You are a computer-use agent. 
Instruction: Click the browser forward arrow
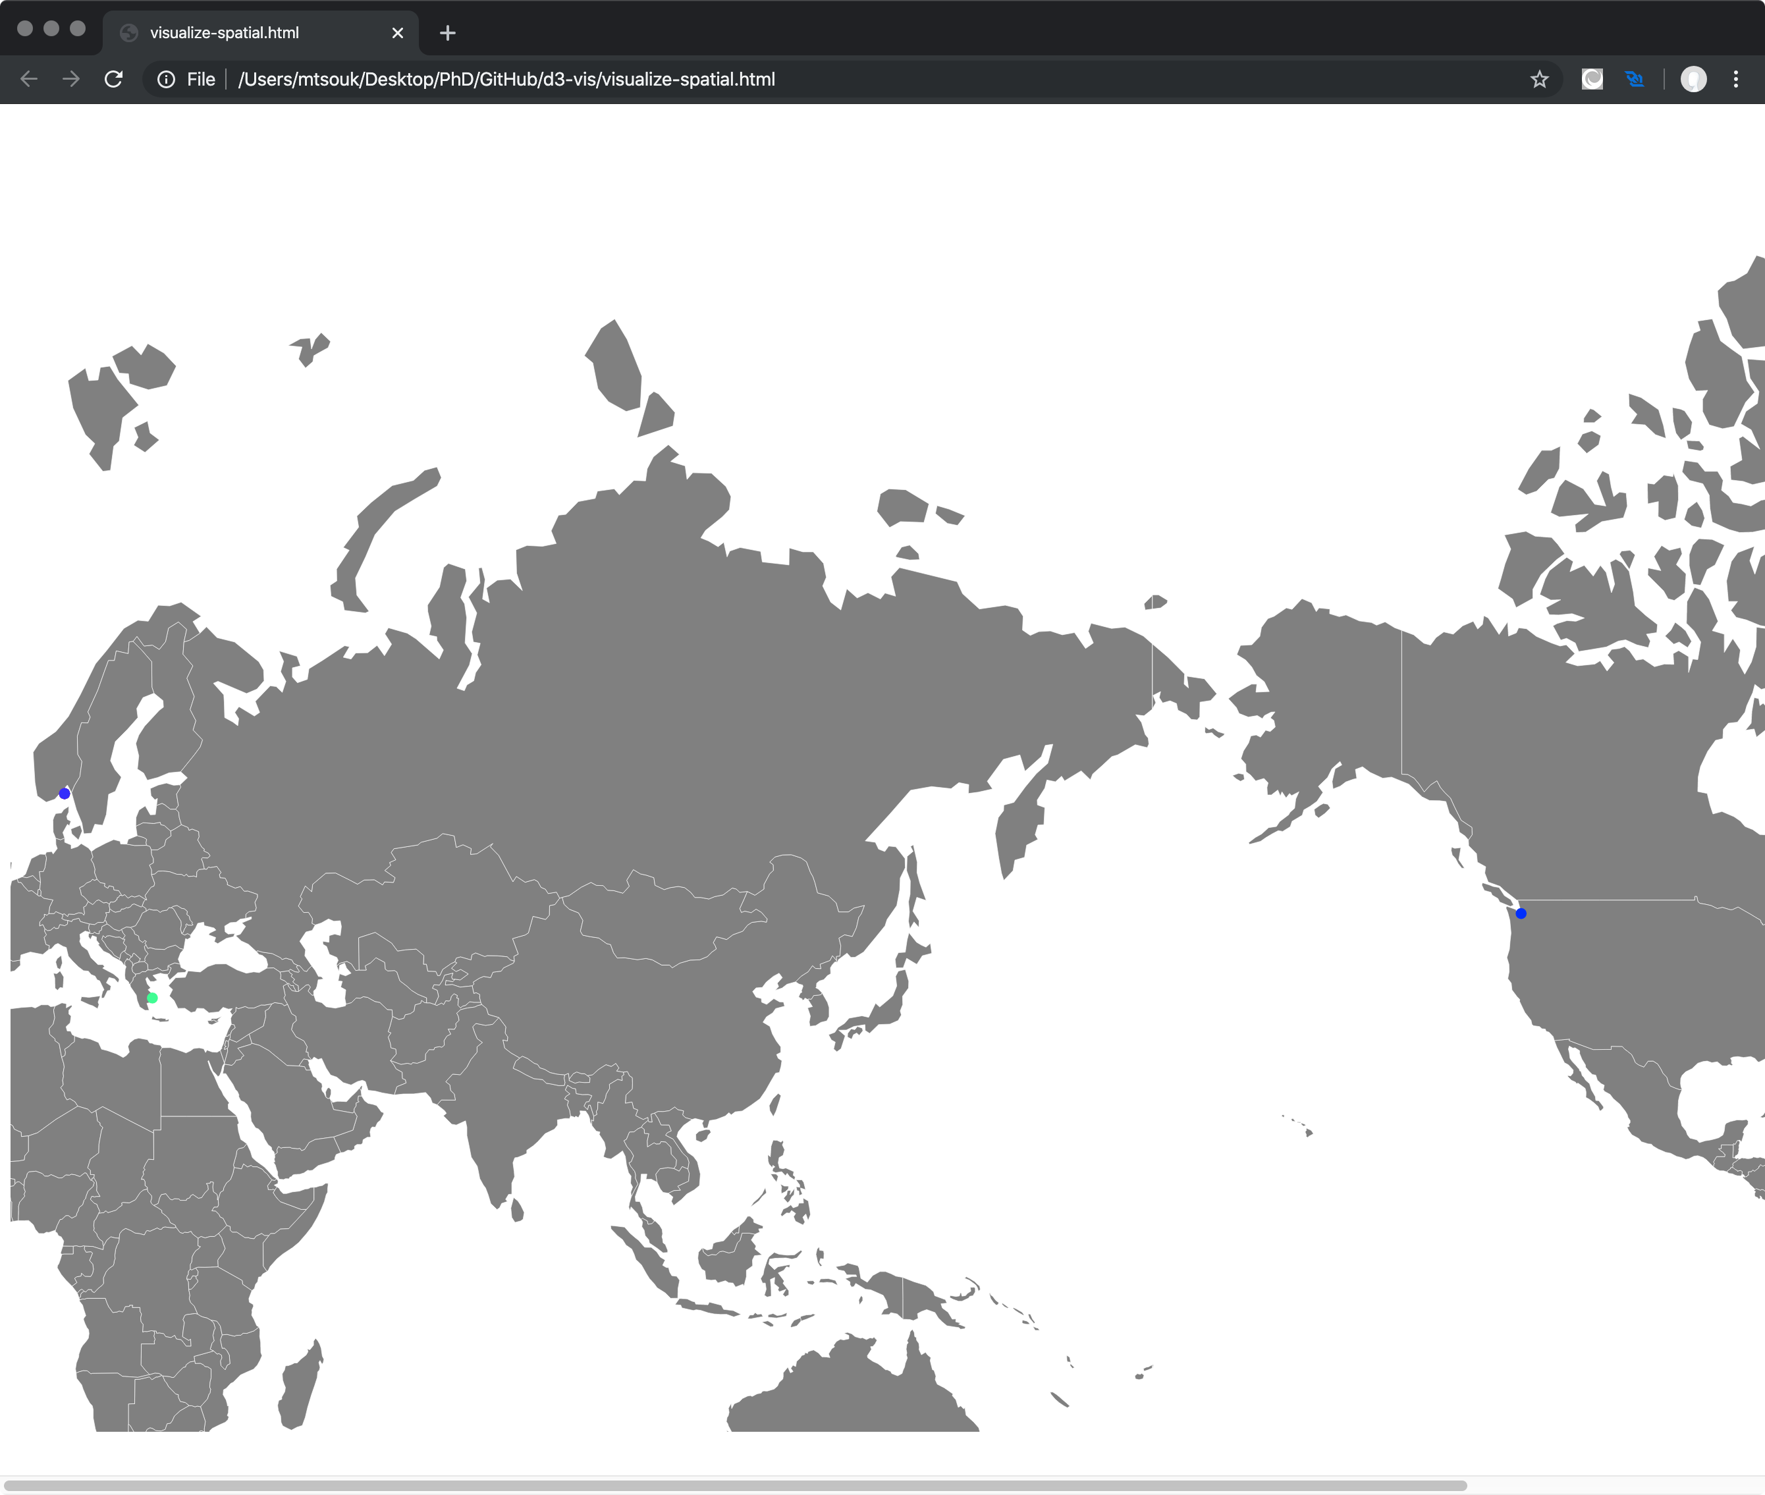pyautogui.click(x=71, y=79)
